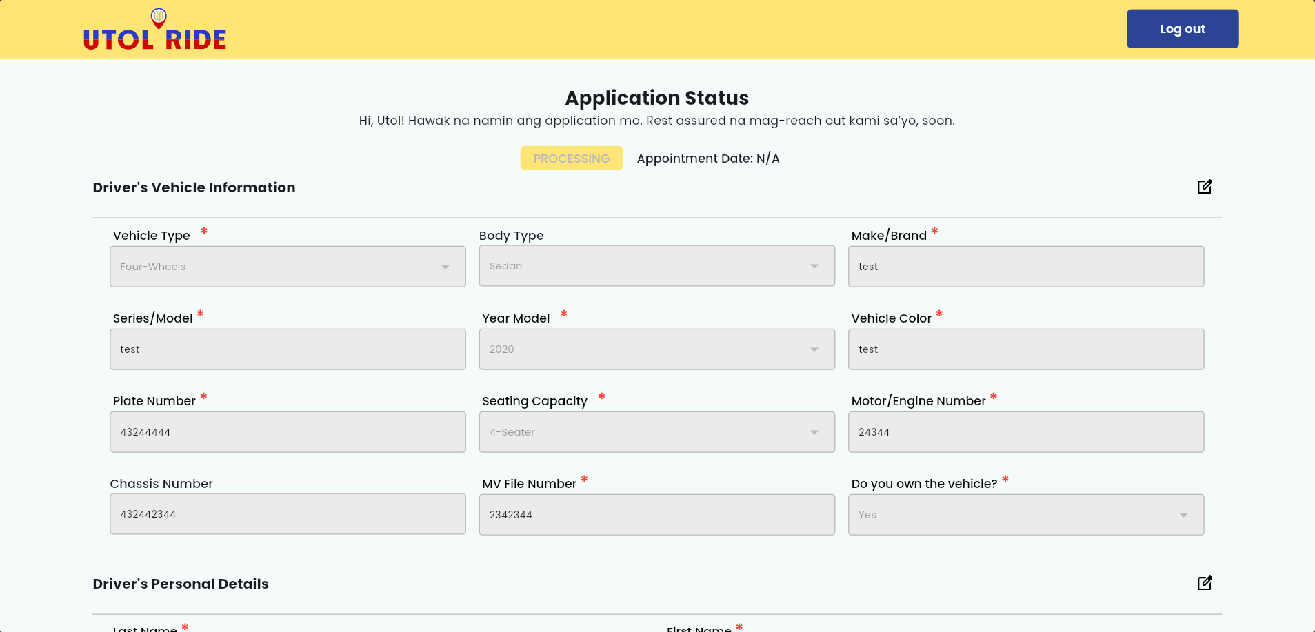
Task: Edit Driver's Vehicle Information section
Action: pos(1204,187)
